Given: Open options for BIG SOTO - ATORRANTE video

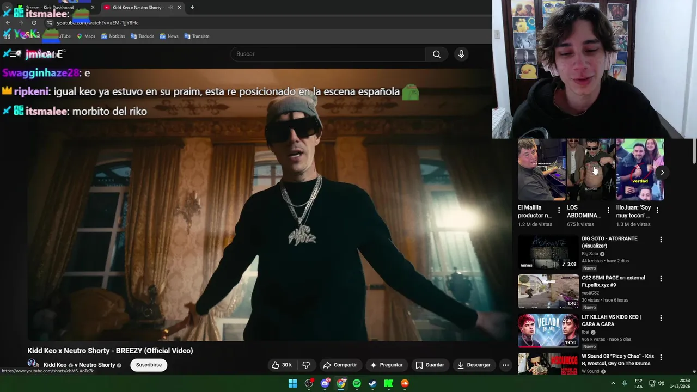Looking at the screenshot, I should tap(661, 240).
